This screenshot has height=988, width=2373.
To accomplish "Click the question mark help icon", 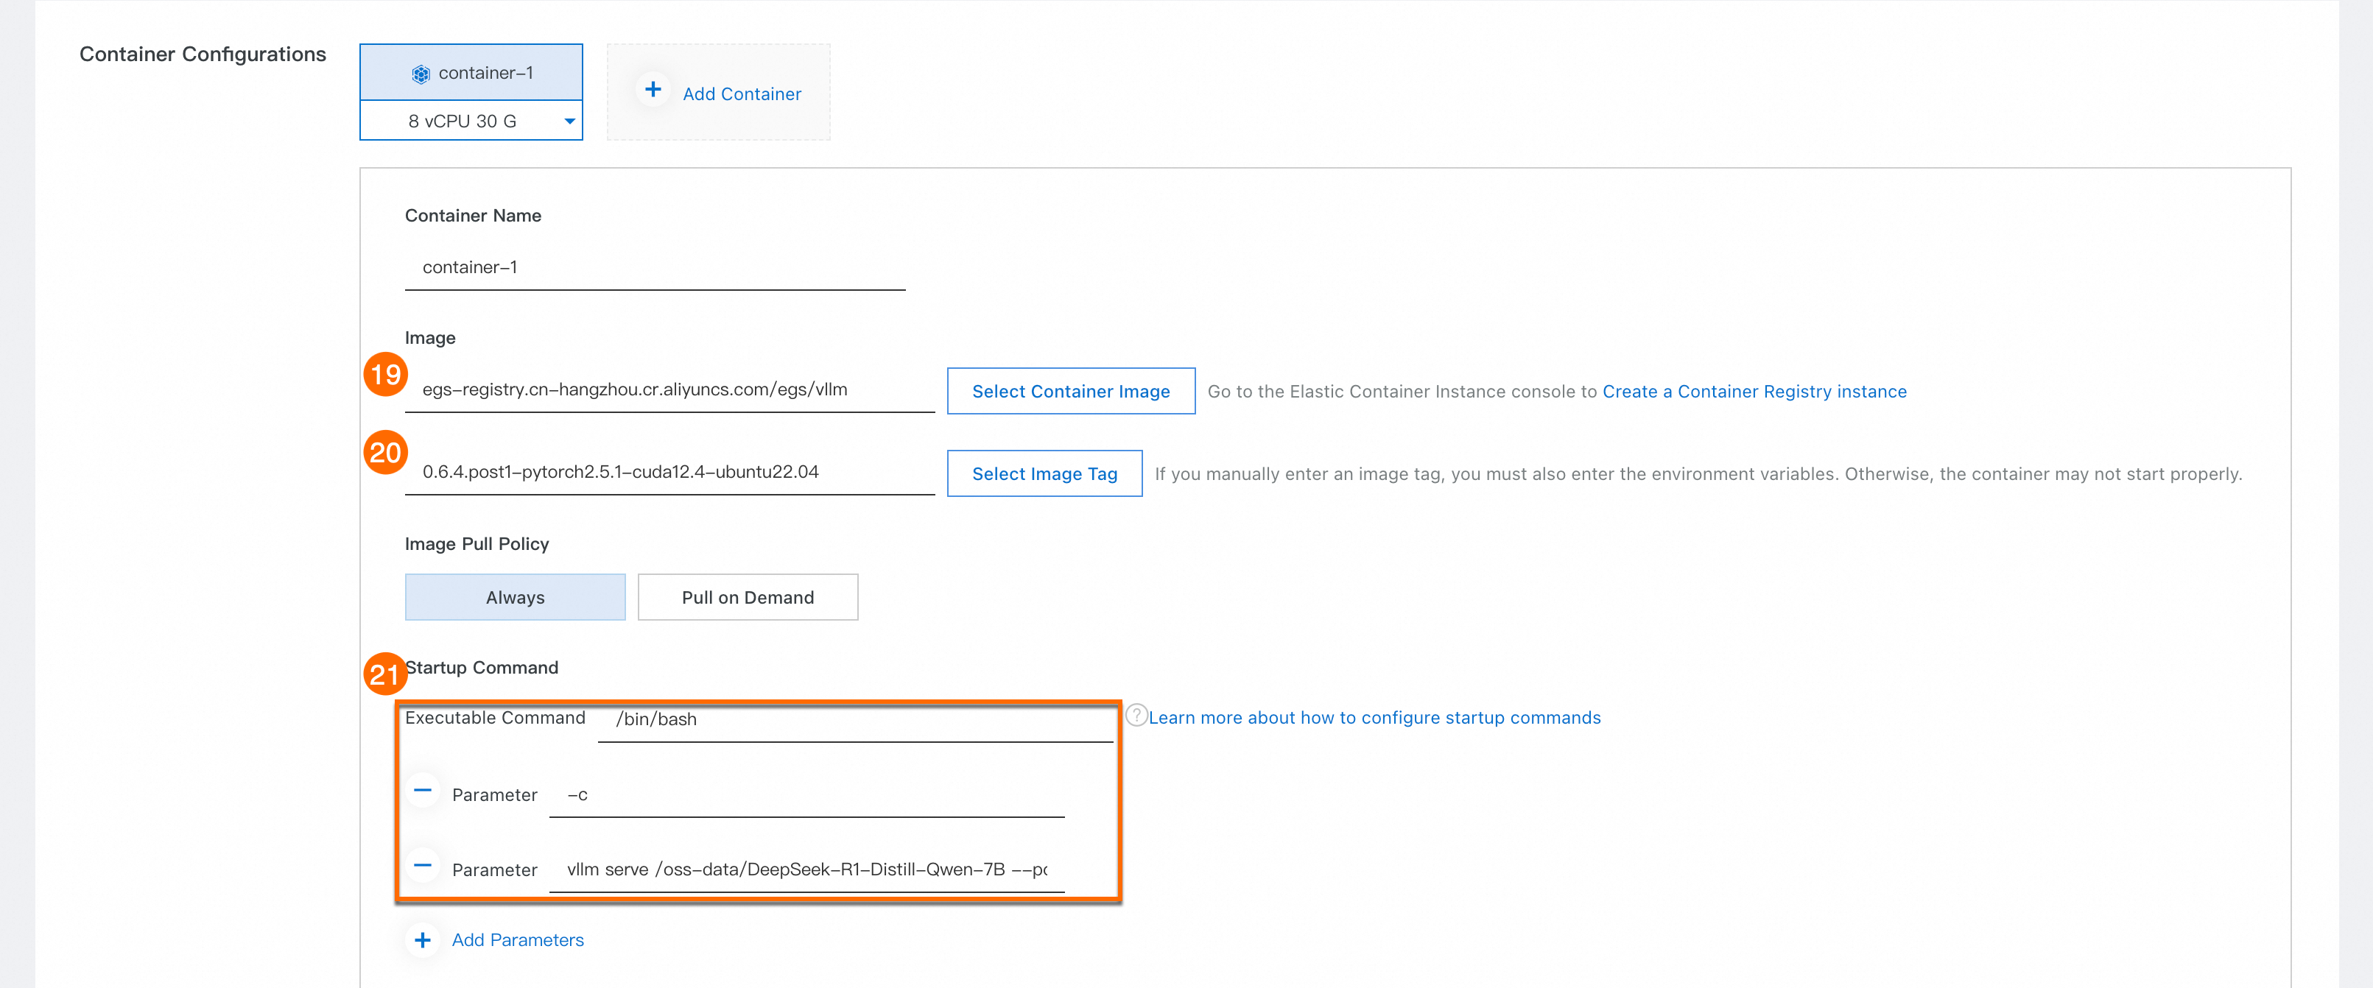I will [x=1136, y=716].
